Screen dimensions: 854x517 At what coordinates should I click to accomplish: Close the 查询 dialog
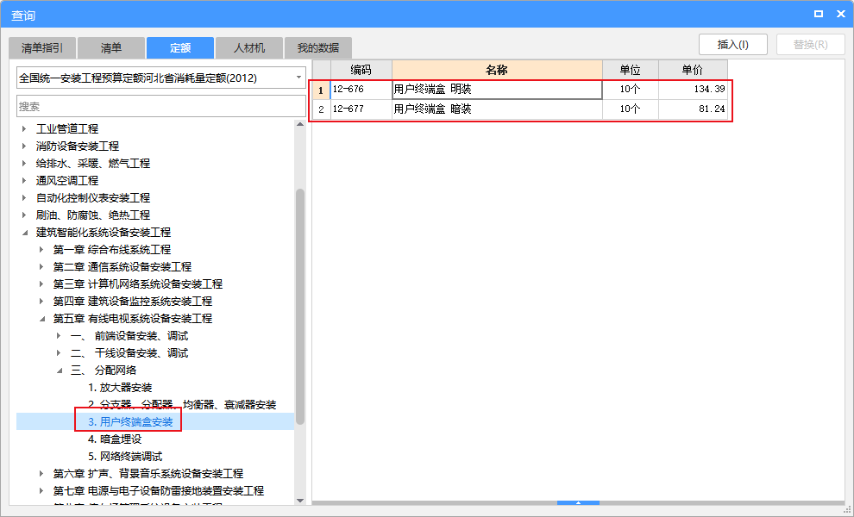841,14
